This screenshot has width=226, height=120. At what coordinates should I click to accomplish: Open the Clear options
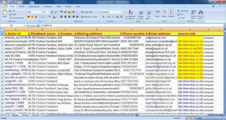click(x=181, y=18)
